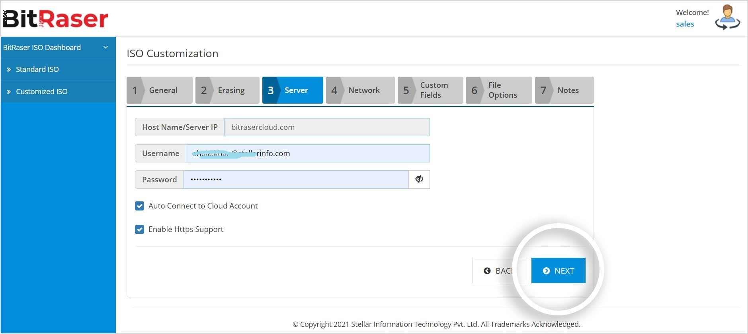Viewport: 748px width, 334px height.
Task: Go to the Network step tab
Action: [360, 90]
